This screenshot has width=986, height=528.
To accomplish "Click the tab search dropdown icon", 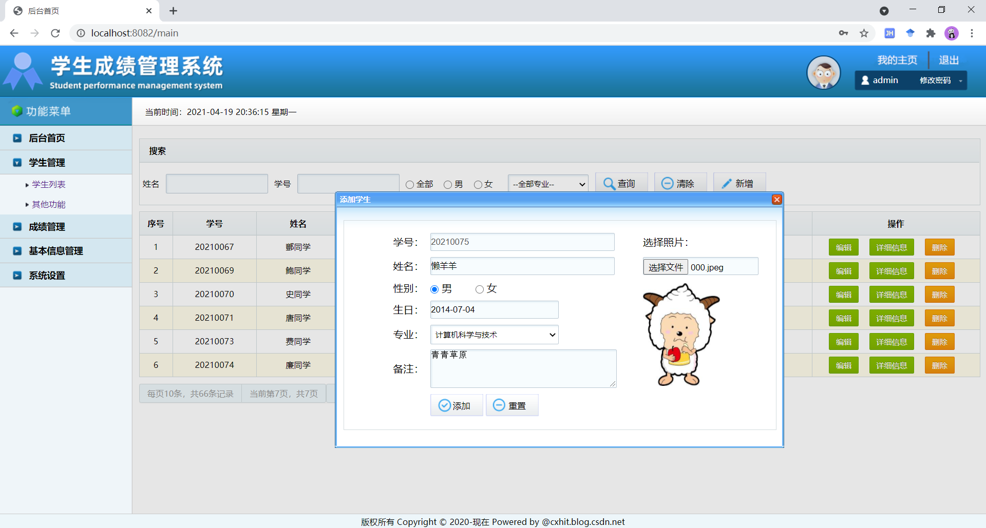I will (x=884, y=11).
